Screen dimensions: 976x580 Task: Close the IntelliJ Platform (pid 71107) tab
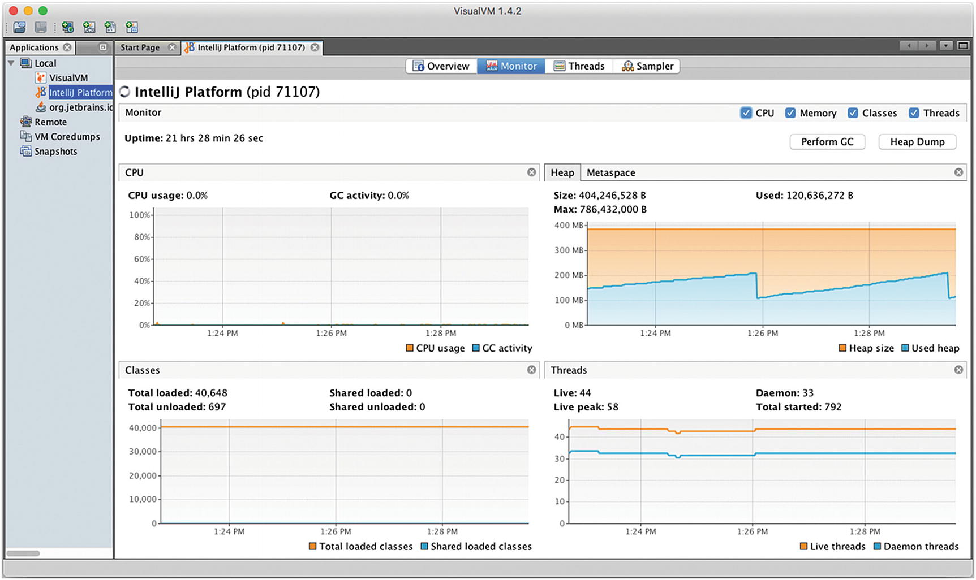coord(315,47)
